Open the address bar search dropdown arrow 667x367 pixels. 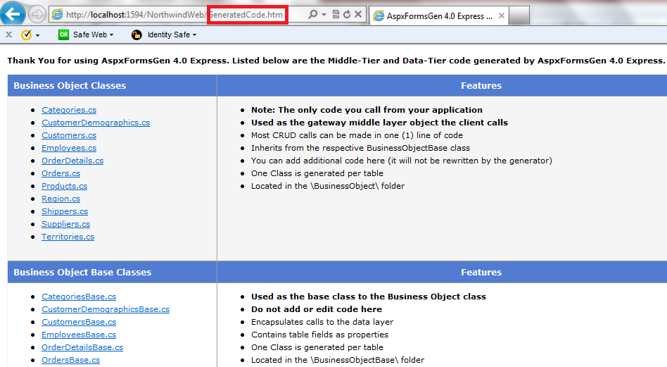324,15
